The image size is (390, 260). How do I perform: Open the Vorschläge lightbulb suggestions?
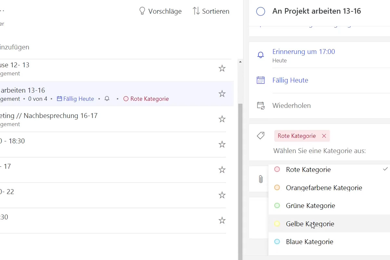pos(160,11)
